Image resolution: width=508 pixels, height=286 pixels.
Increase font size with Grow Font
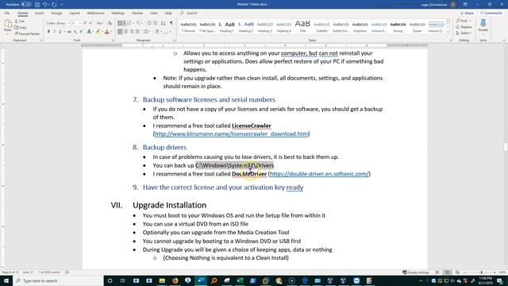pyautogui.click(x=85, y=23)
